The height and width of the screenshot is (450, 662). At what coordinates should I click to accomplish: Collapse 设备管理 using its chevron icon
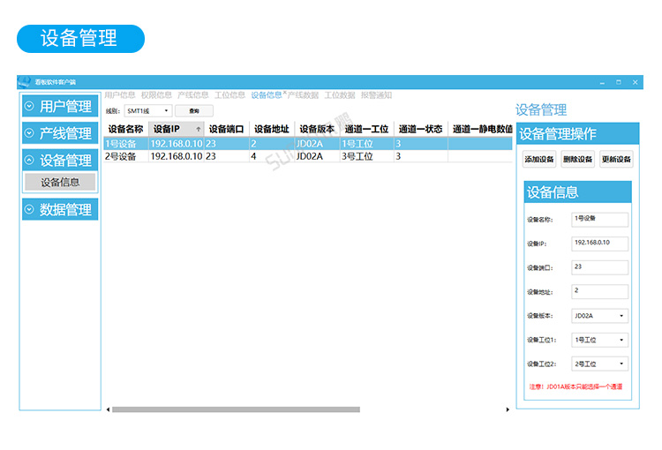click(29, 161)
